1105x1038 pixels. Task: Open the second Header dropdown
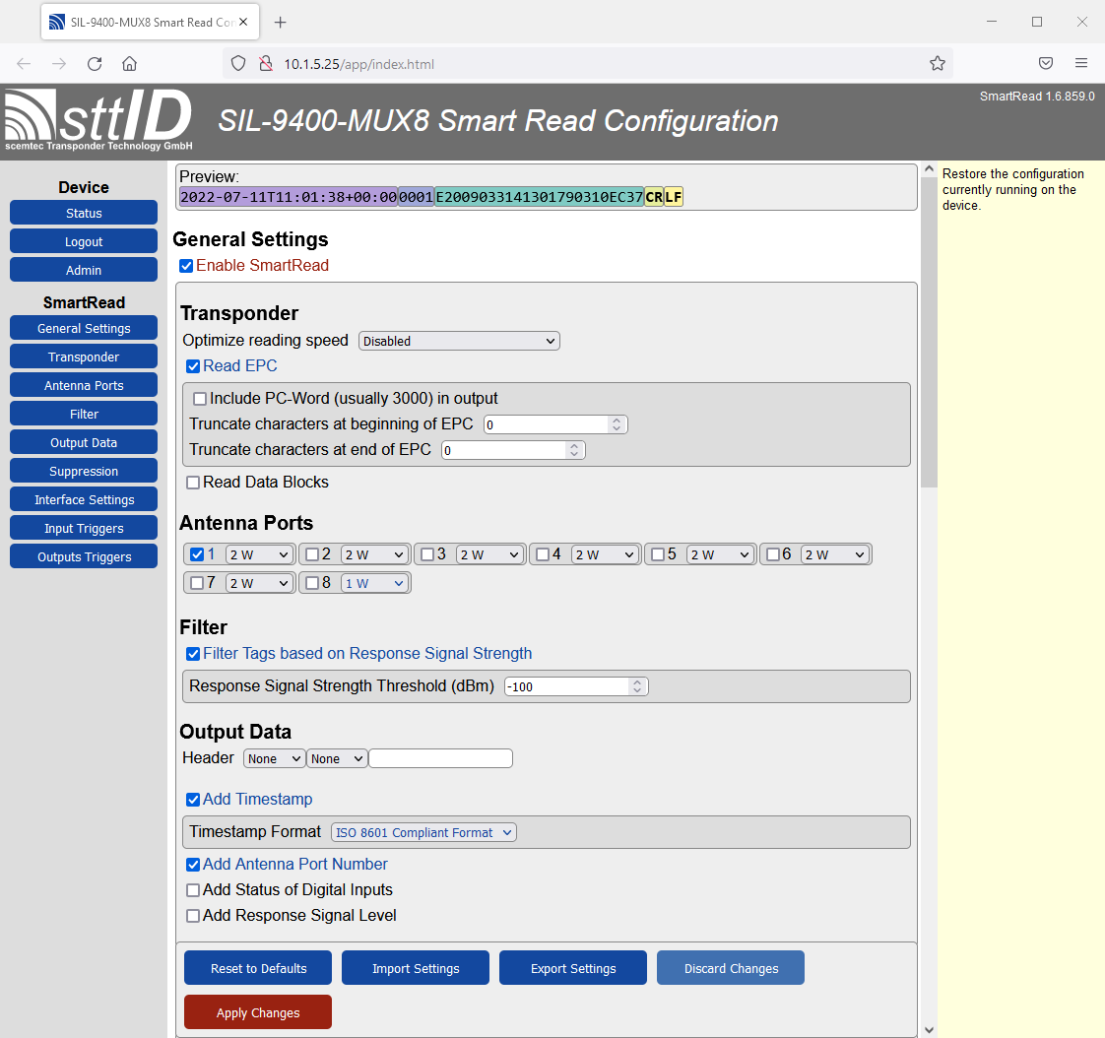point(337,758)
